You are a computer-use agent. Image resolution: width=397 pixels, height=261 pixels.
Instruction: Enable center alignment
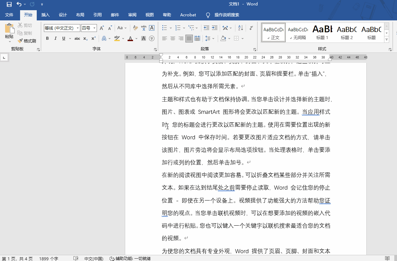(x=172, y=38)
